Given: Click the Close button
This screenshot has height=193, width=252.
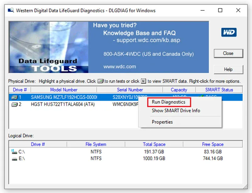Looking at the screenshot, I should pos(228,53).
